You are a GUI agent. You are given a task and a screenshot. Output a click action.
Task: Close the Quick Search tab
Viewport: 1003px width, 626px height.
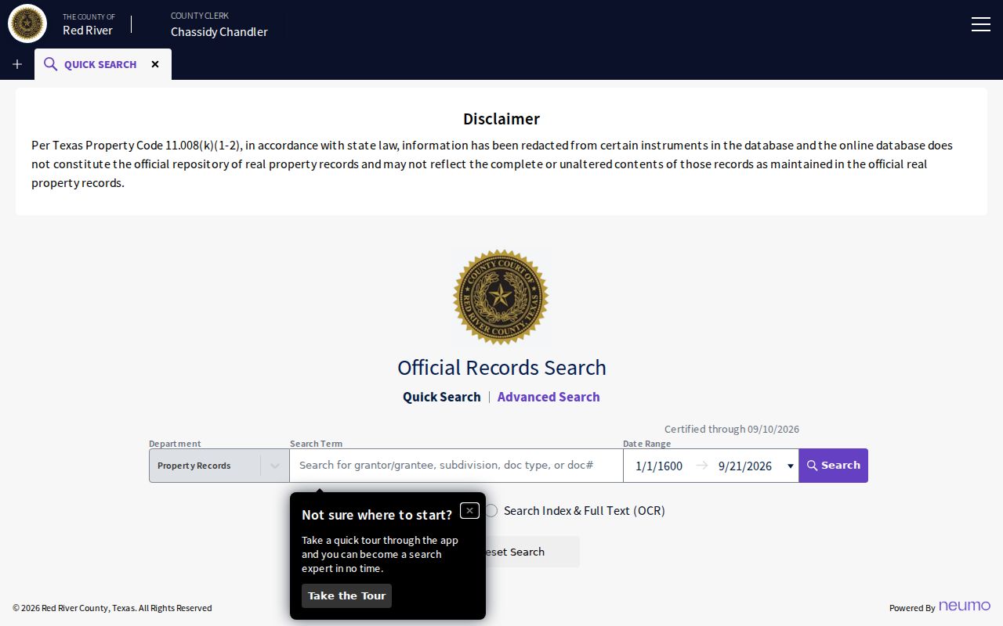(x=155, y=64)
